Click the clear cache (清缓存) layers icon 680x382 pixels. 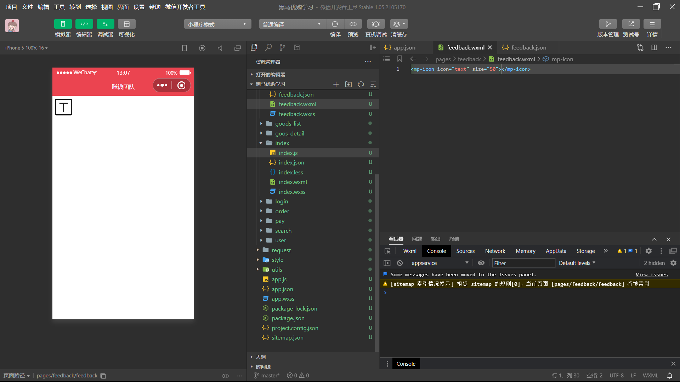(x=397, y=24)
